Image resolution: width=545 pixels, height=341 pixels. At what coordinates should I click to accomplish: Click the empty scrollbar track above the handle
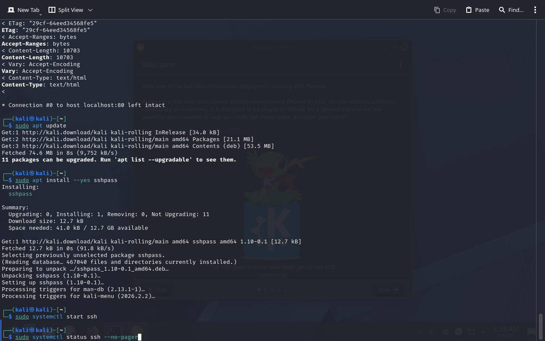point(541,170)
